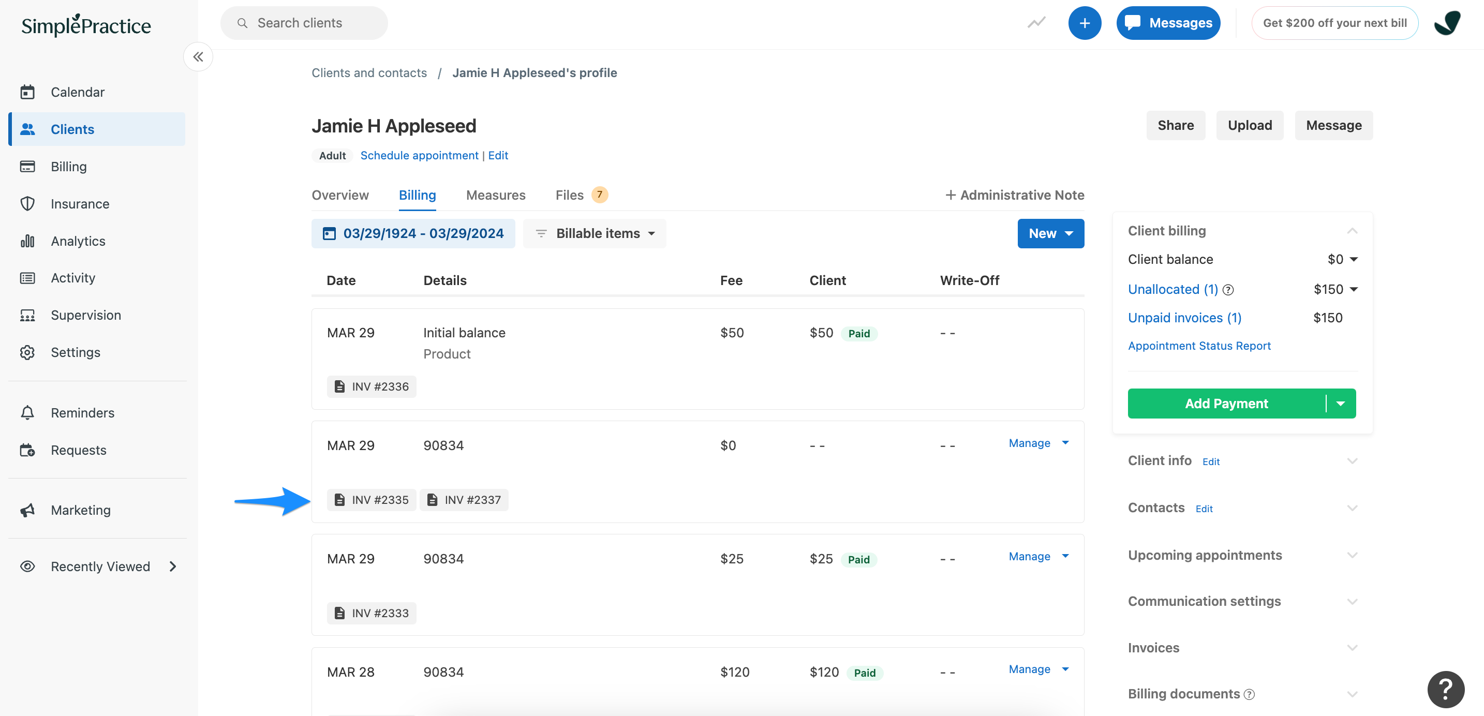Image resolution: width=1484 pixels, height=716 pixels.
Task: Click the Reminders bell icon
Action: tap(27, 412)
